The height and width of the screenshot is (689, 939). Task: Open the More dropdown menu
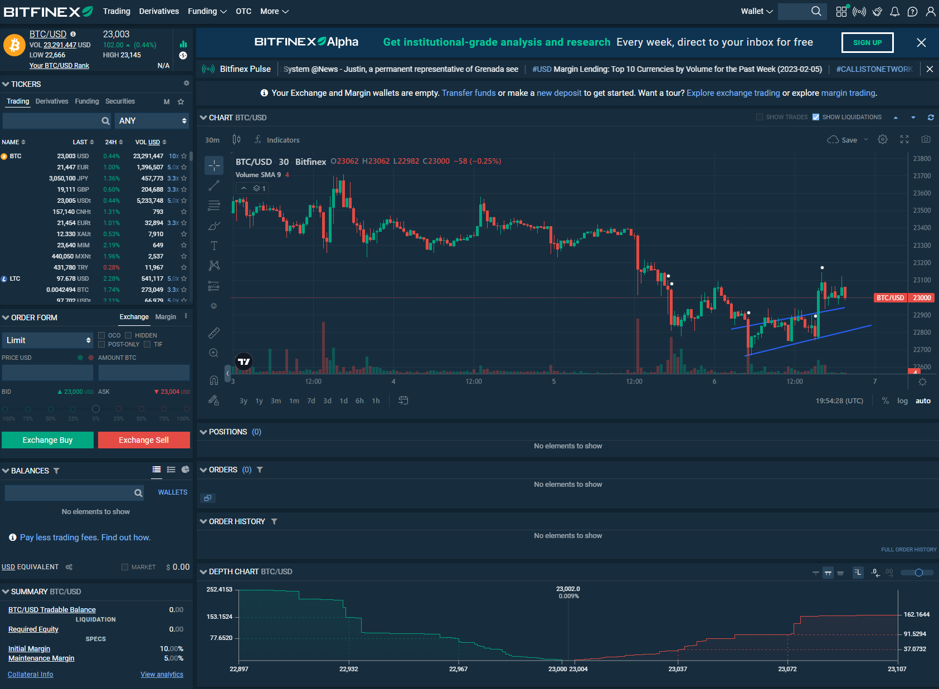274,11
